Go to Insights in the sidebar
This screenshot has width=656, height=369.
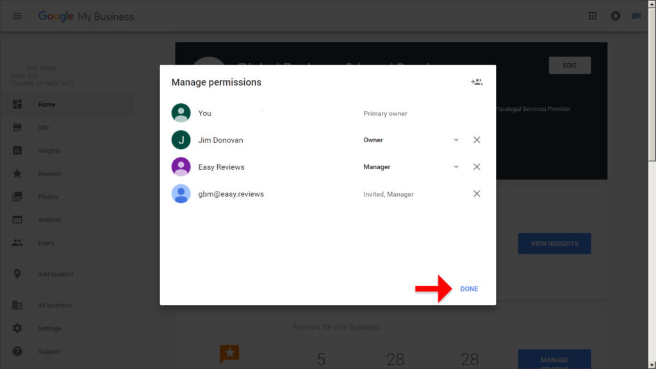pyautogui.click(x=49, y=151)
